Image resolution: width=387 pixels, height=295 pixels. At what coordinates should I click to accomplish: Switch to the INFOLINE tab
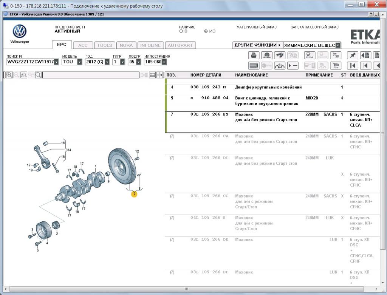(150, 45)
